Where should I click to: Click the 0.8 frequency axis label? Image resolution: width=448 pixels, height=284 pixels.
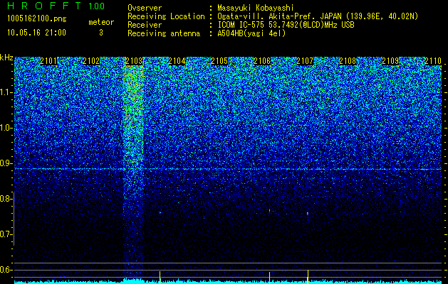[6, 199]
